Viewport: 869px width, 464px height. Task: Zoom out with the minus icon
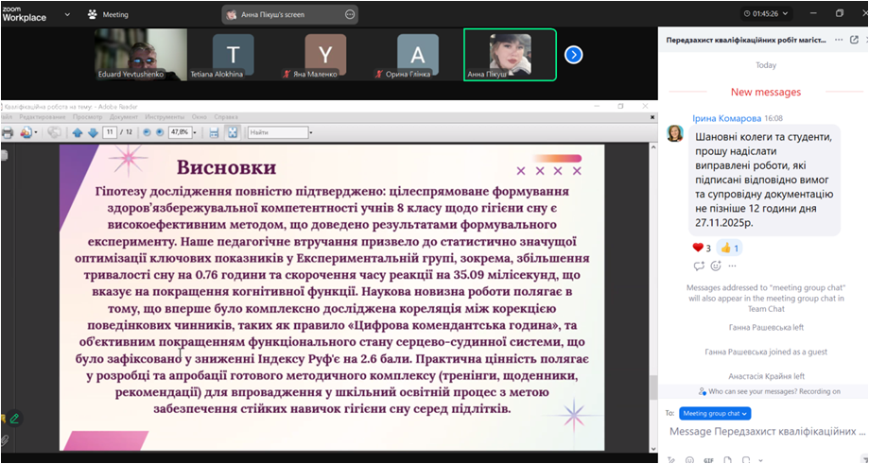[x=147, y=132]
